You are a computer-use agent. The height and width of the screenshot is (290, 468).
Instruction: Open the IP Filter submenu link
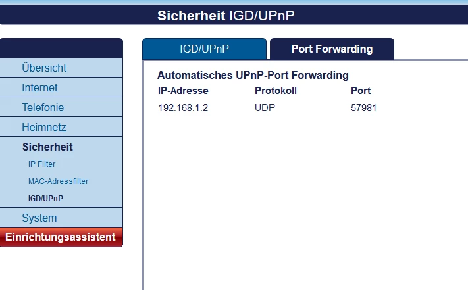tap(41, 164)
